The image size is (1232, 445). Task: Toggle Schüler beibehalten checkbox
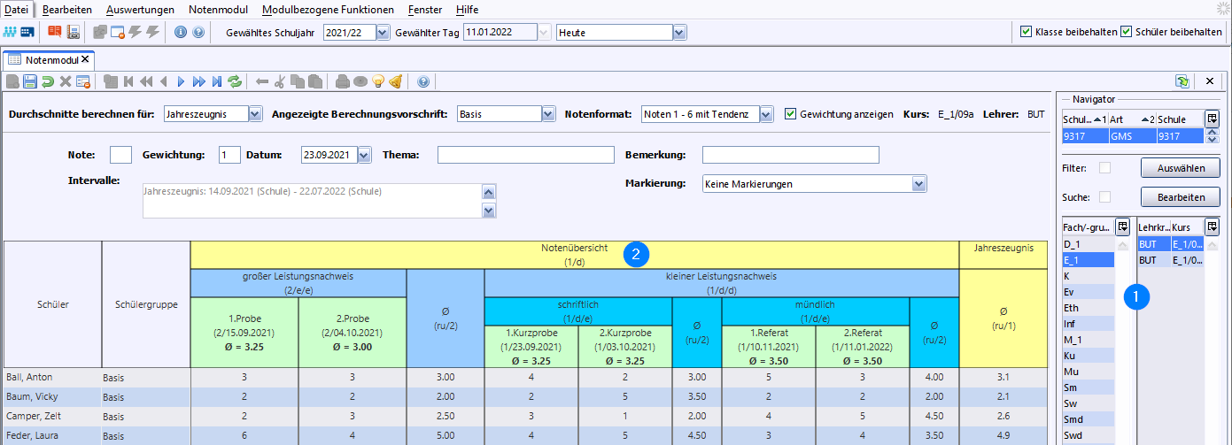tap(1127, 32)
